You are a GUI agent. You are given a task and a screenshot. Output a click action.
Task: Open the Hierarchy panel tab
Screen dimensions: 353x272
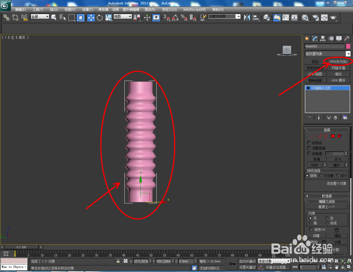323,39
